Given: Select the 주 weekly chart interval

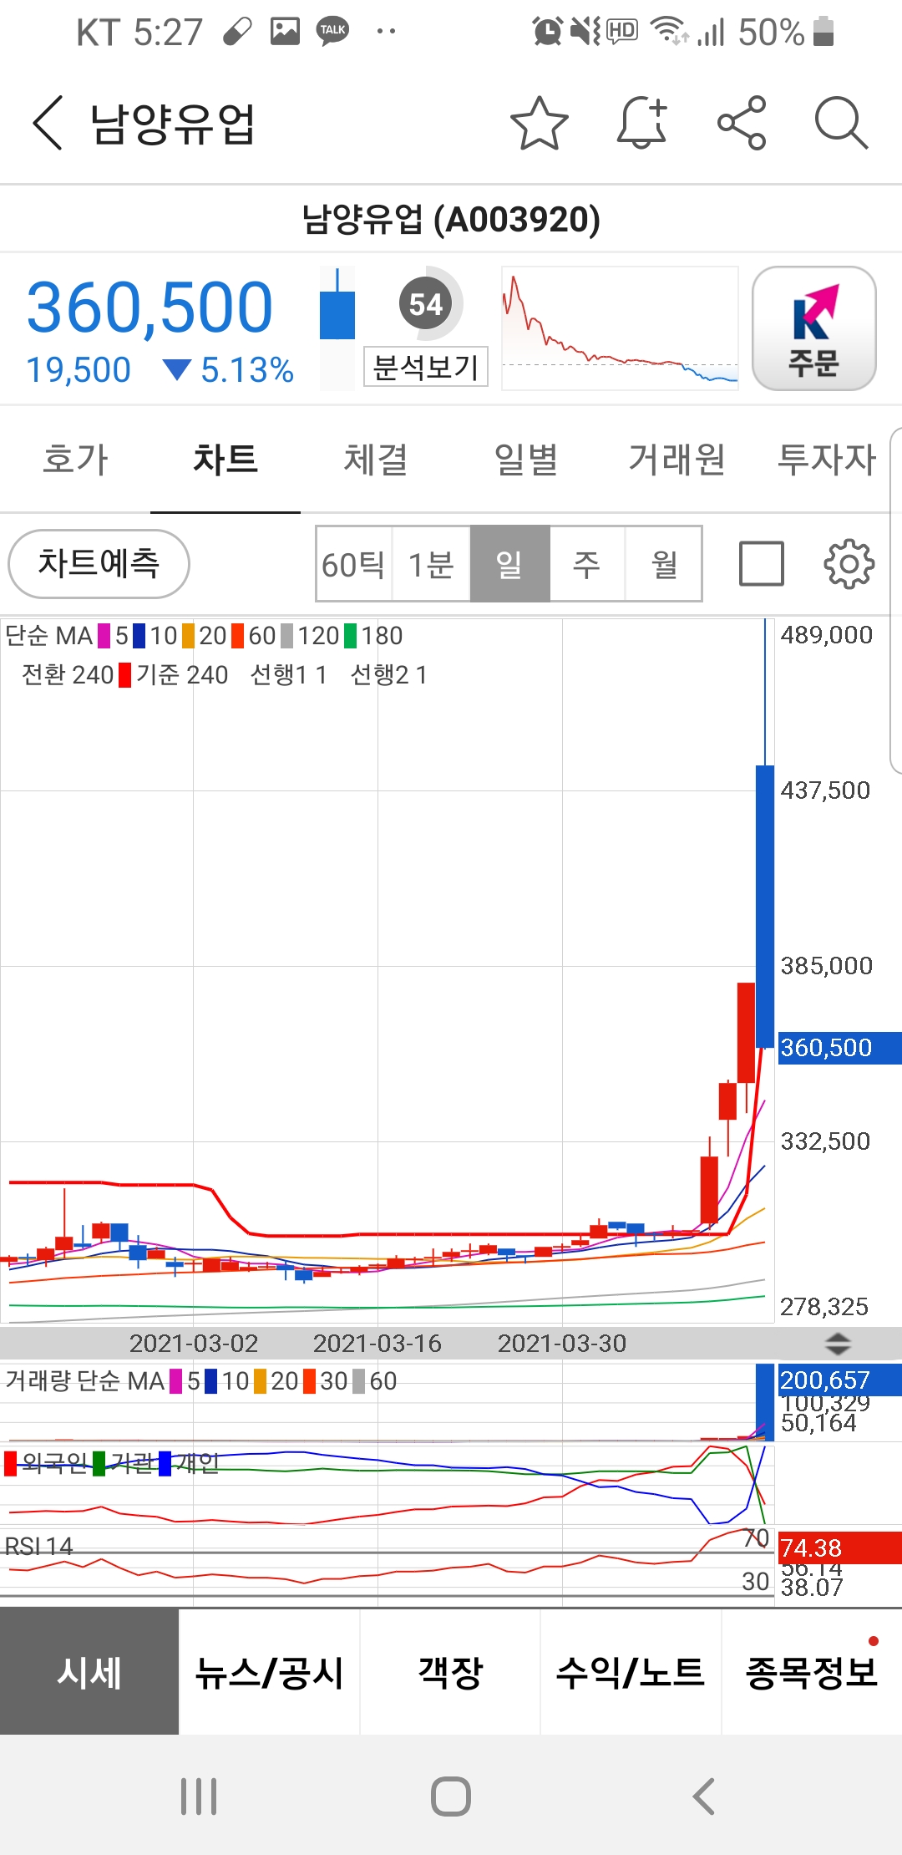Looking at the screenshot, I should coord(587,564).
